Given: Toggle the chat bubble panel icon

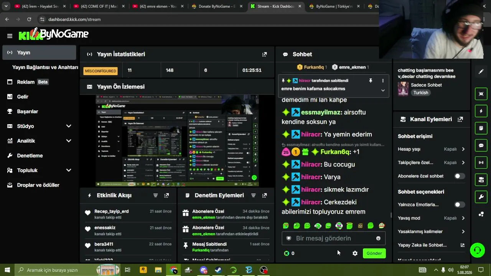Looking at the screenshot, I should [x=481, y=145].
